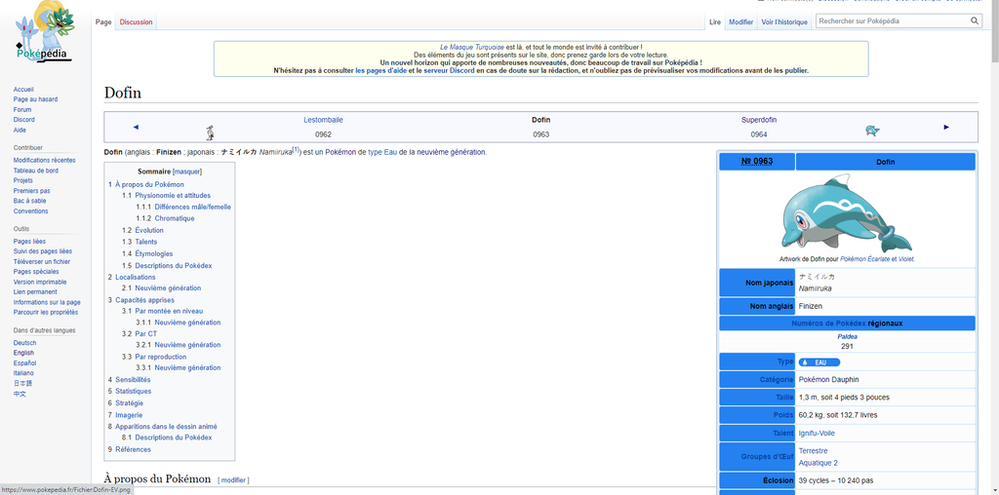Click the Lestombaile sprite icon
Viewport: 999px width, 495px height.
click(x=211, y=133)
